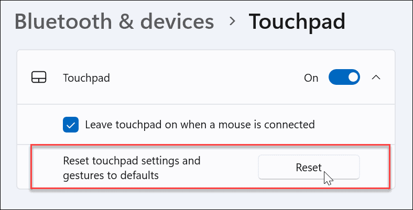Select the Touchpad row label
Image resolution: width=413 pixels, height=210 pixels.
(x=86, y=78)
